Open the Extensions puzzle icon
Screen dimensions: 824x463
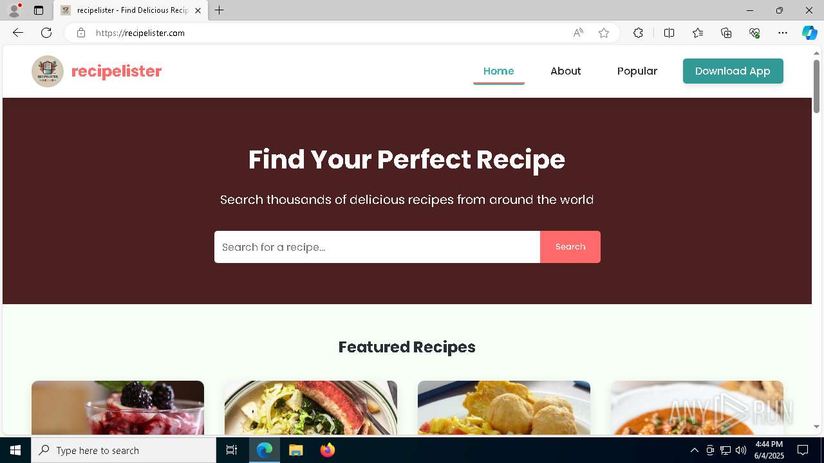638,33
